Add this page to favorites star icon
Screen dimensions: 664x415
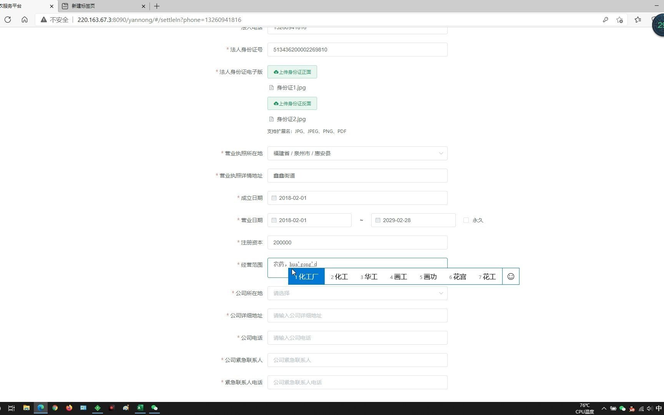point(619,20)
